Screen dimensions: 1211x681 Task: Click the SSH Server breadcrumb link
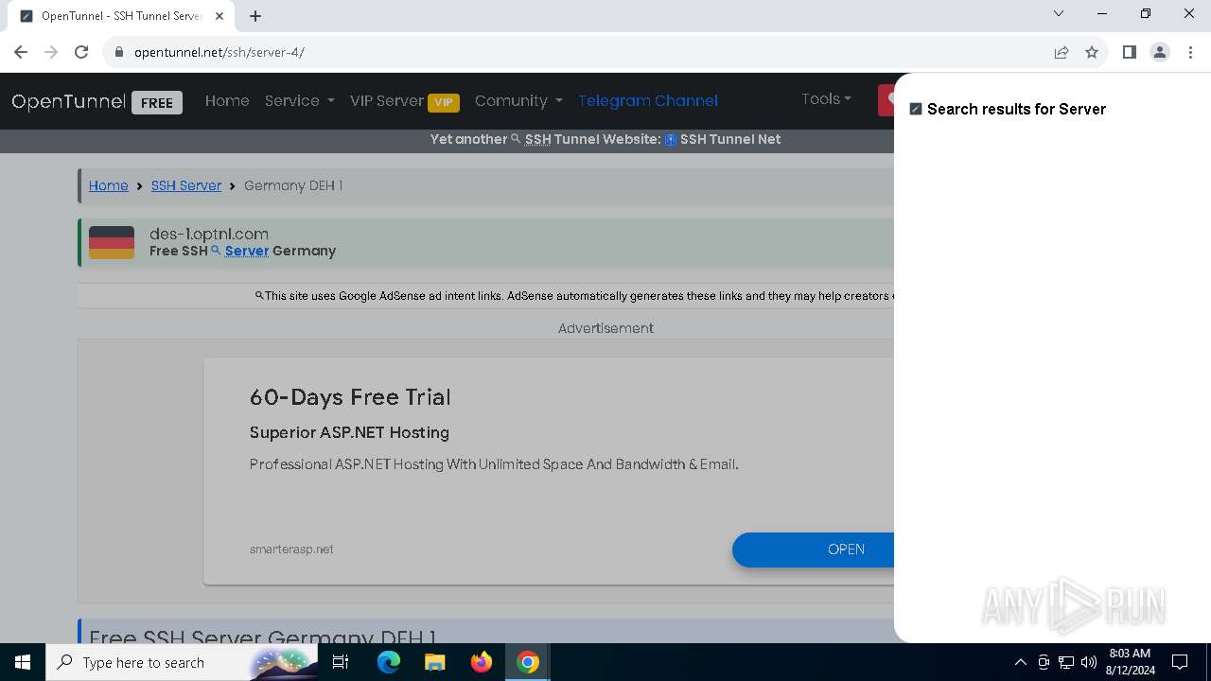point(186,185)
